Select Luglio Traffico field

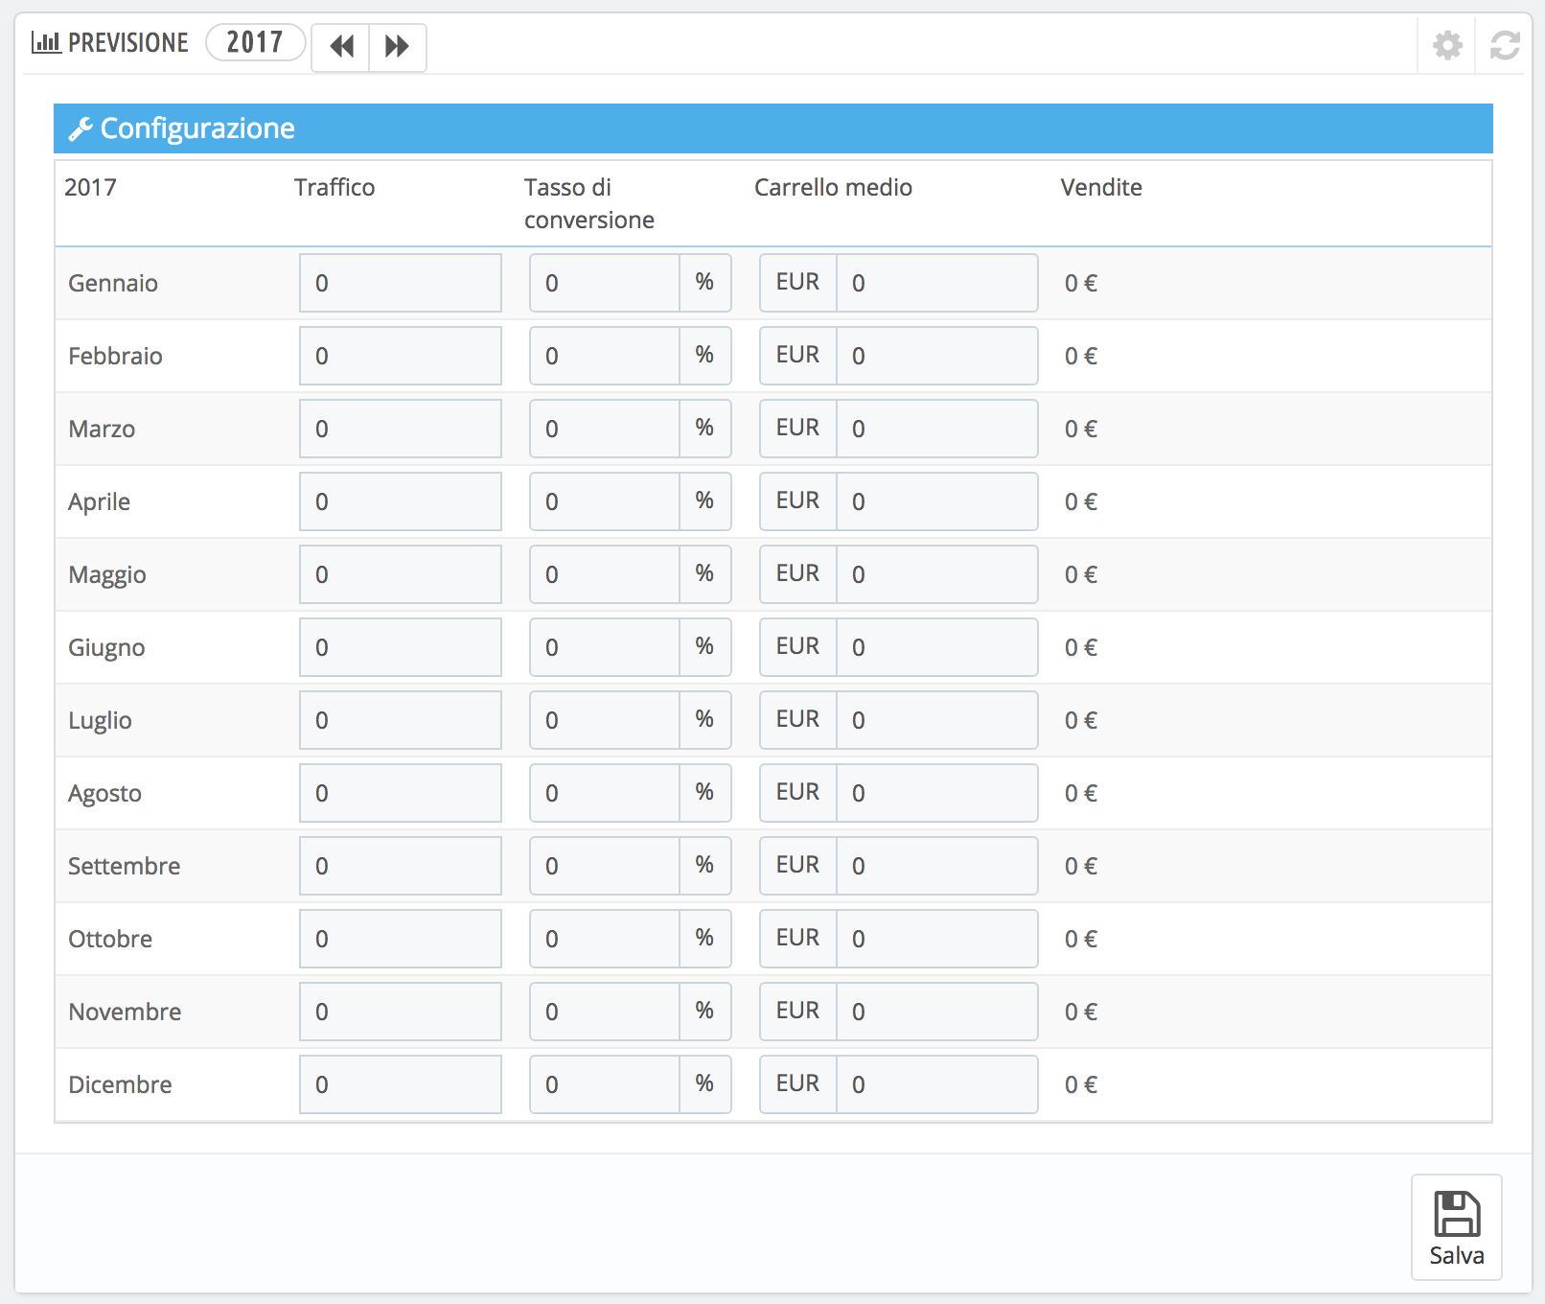[x=401, y=720]
